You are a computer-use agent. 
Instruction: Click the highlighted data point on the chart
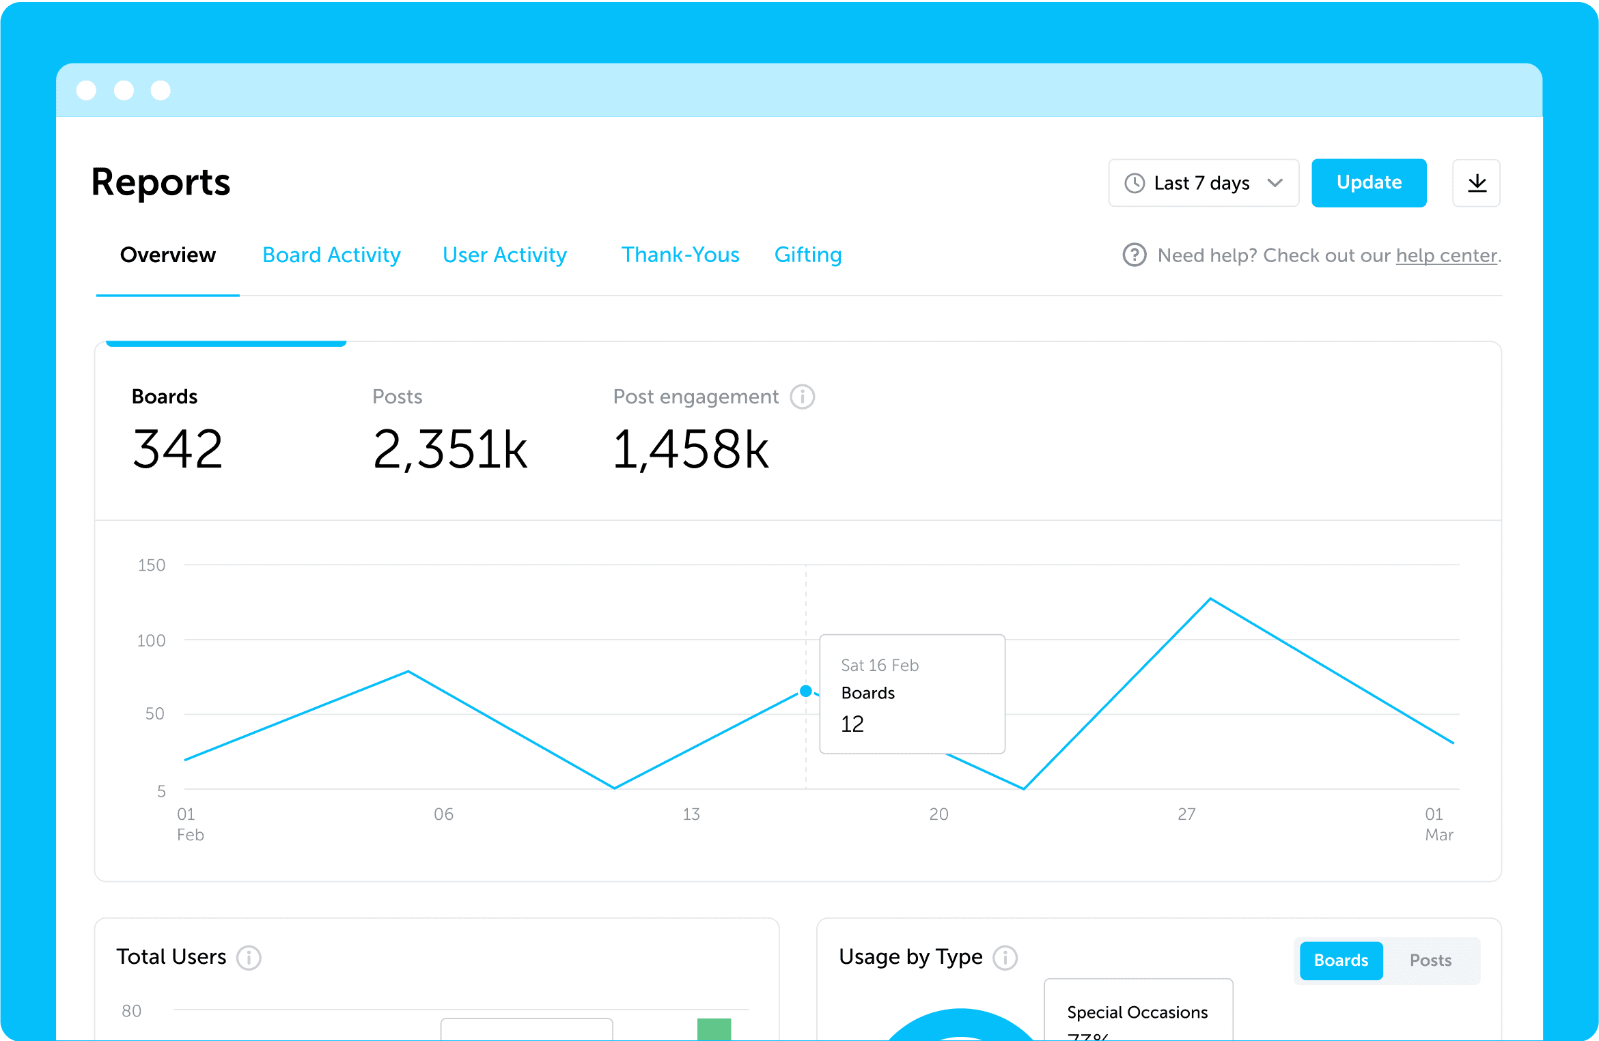[x=806, y=691]
